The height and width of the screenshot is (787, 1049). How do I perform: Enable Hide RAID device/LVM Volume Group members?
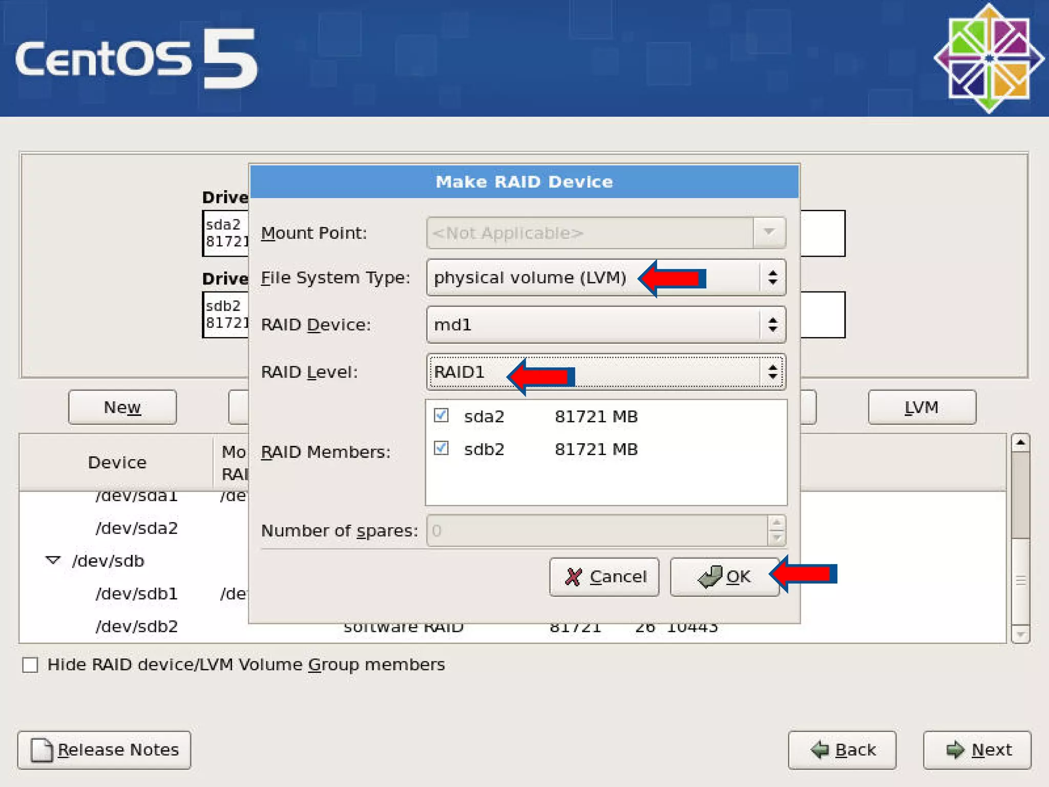tap(30, 665)
